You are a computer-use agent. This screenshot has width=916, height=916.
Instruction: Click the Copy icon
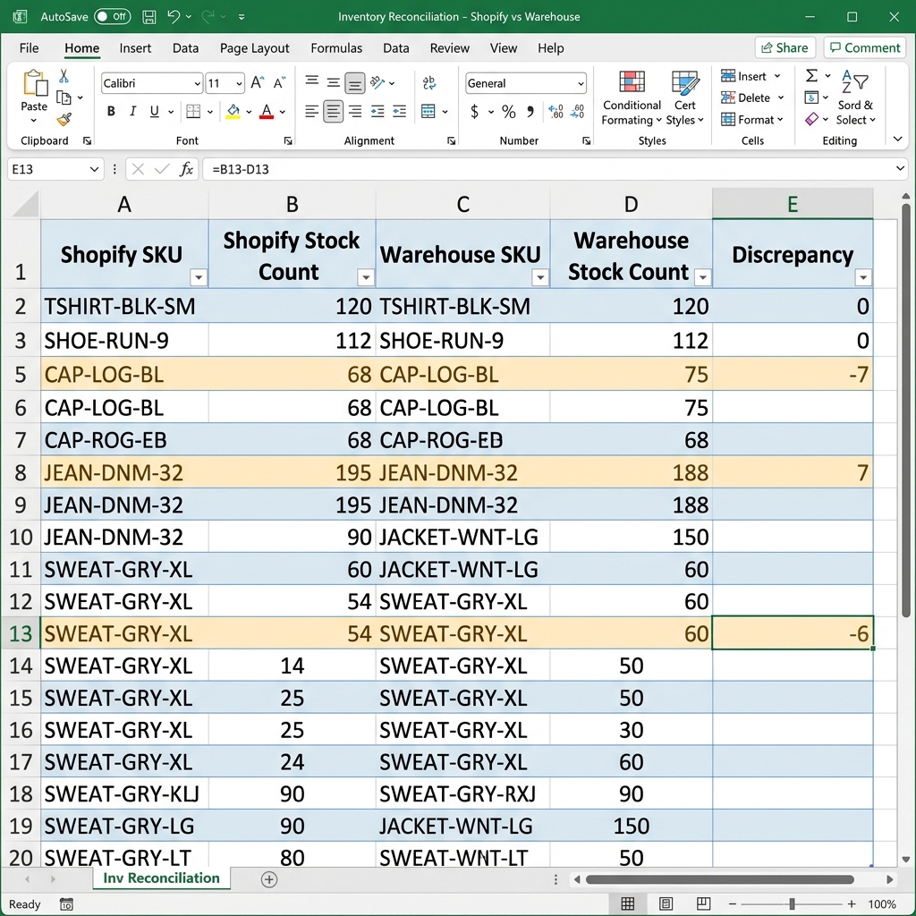point(64,98)
